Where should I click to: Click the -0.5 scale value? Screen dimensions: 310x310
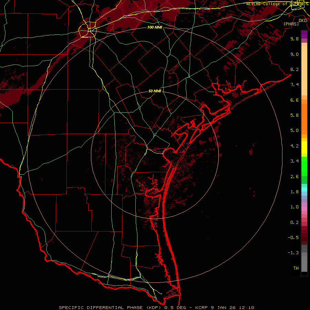coord(293,238)
